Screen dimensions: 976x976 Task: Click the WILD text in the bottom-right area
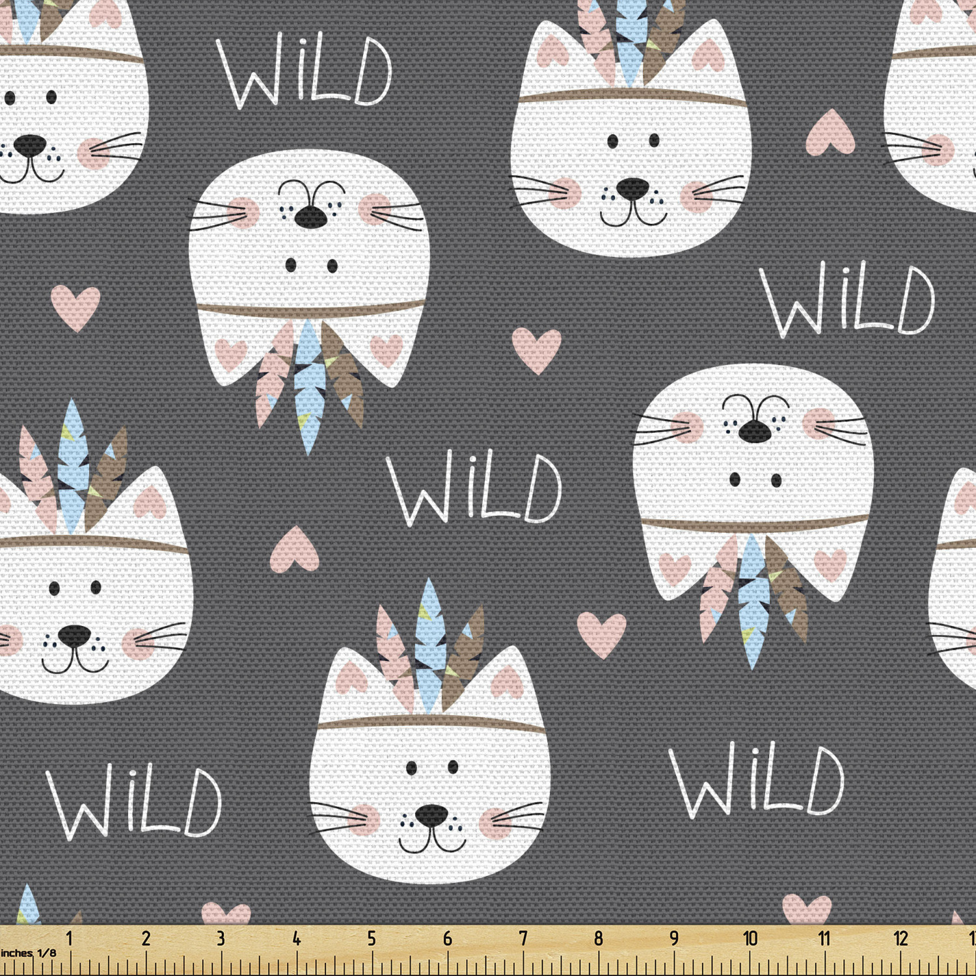tap(756, 779)
